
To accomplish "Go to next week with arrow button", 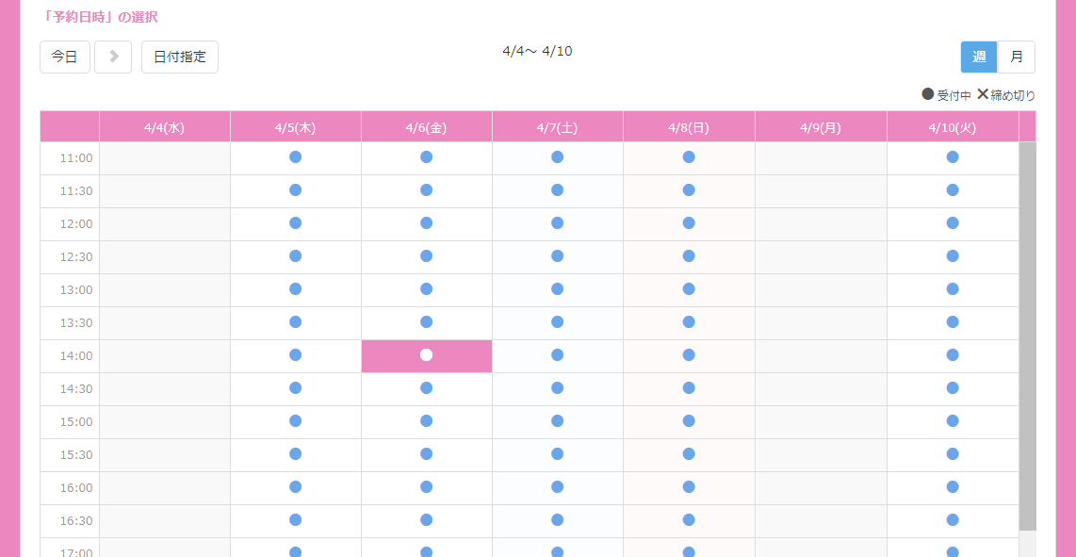I will 113,57.
